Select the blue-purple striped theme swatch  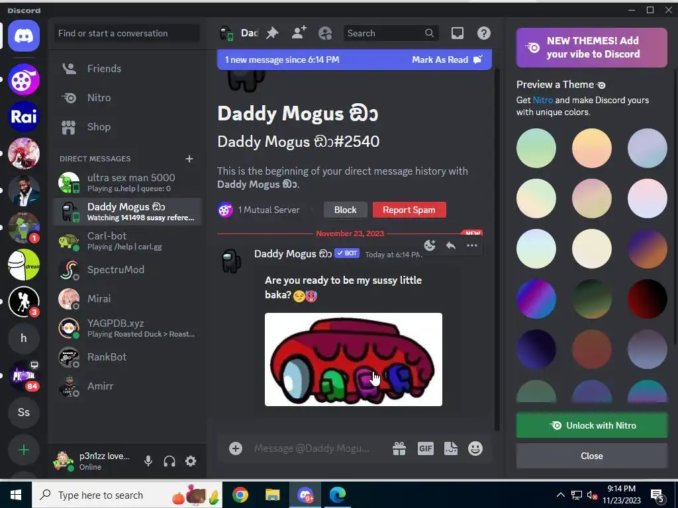click(x=536, y=299)
